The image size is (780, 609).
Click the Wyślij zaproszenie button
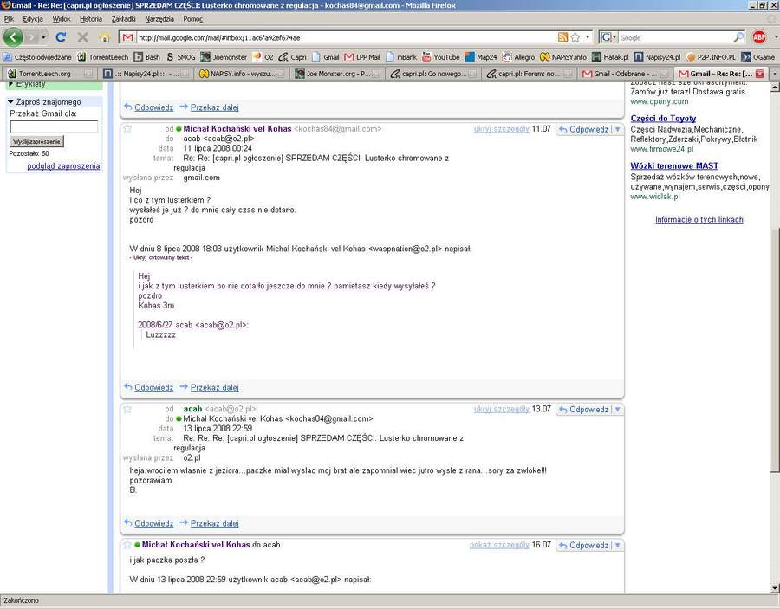[36, 141]
